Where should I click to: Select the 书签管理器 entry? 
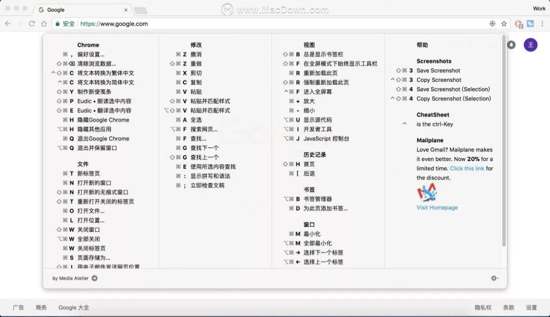[317, 199]
